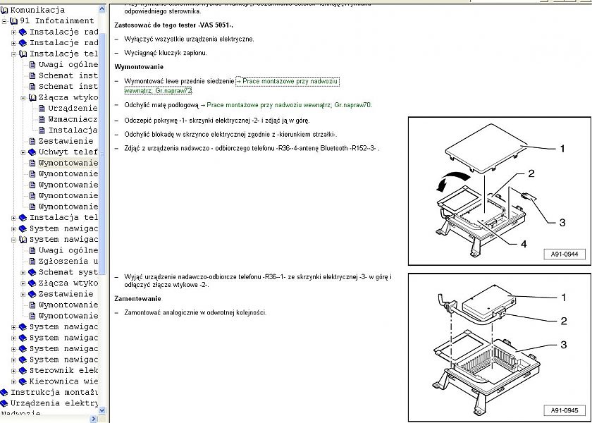The image size is (592, 423).
Task: Click the Komunikacja open-book icon
Action: 4,10
